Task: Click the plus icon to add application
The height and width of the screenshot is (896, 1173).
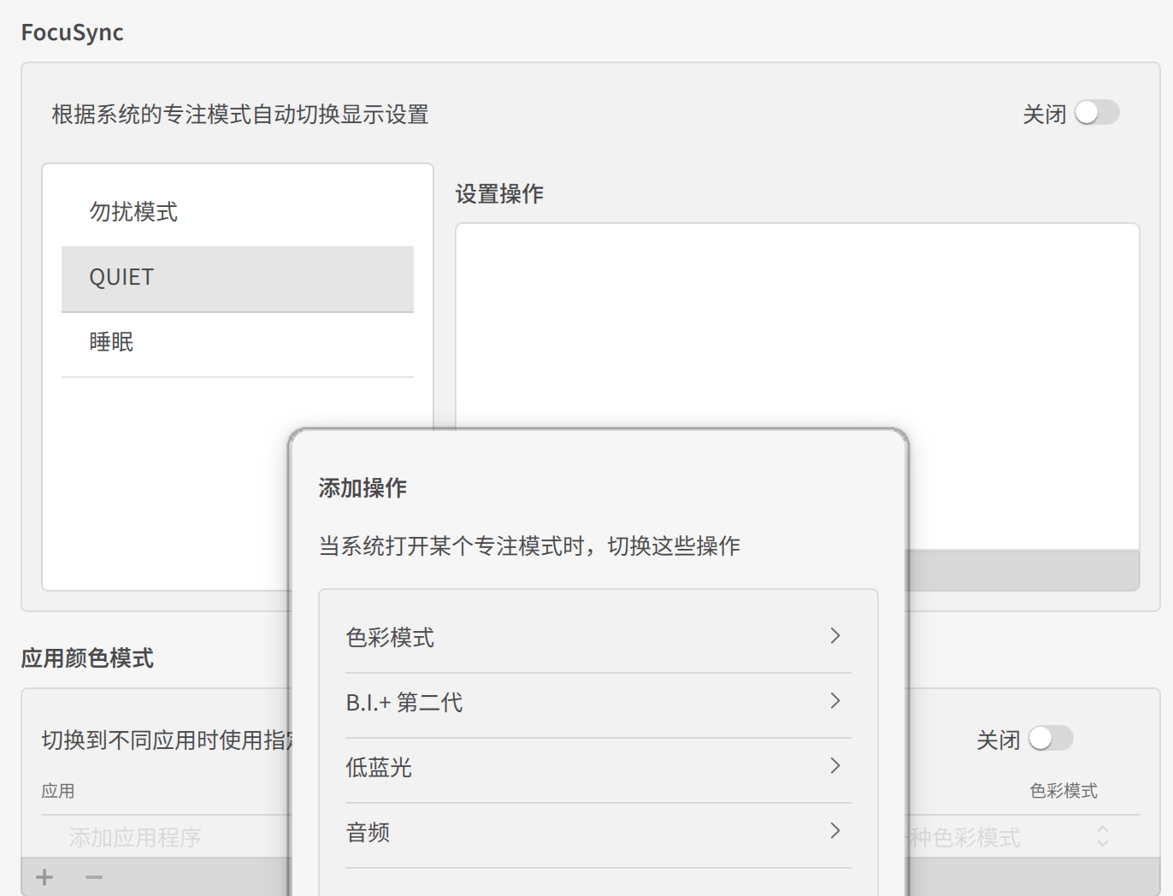Action: [44, 877]
